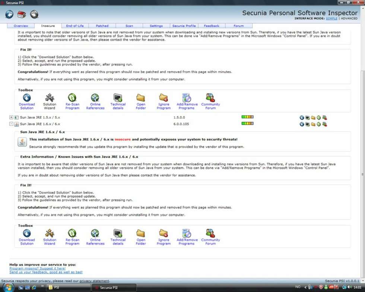Open the Feedback tab

212,26
